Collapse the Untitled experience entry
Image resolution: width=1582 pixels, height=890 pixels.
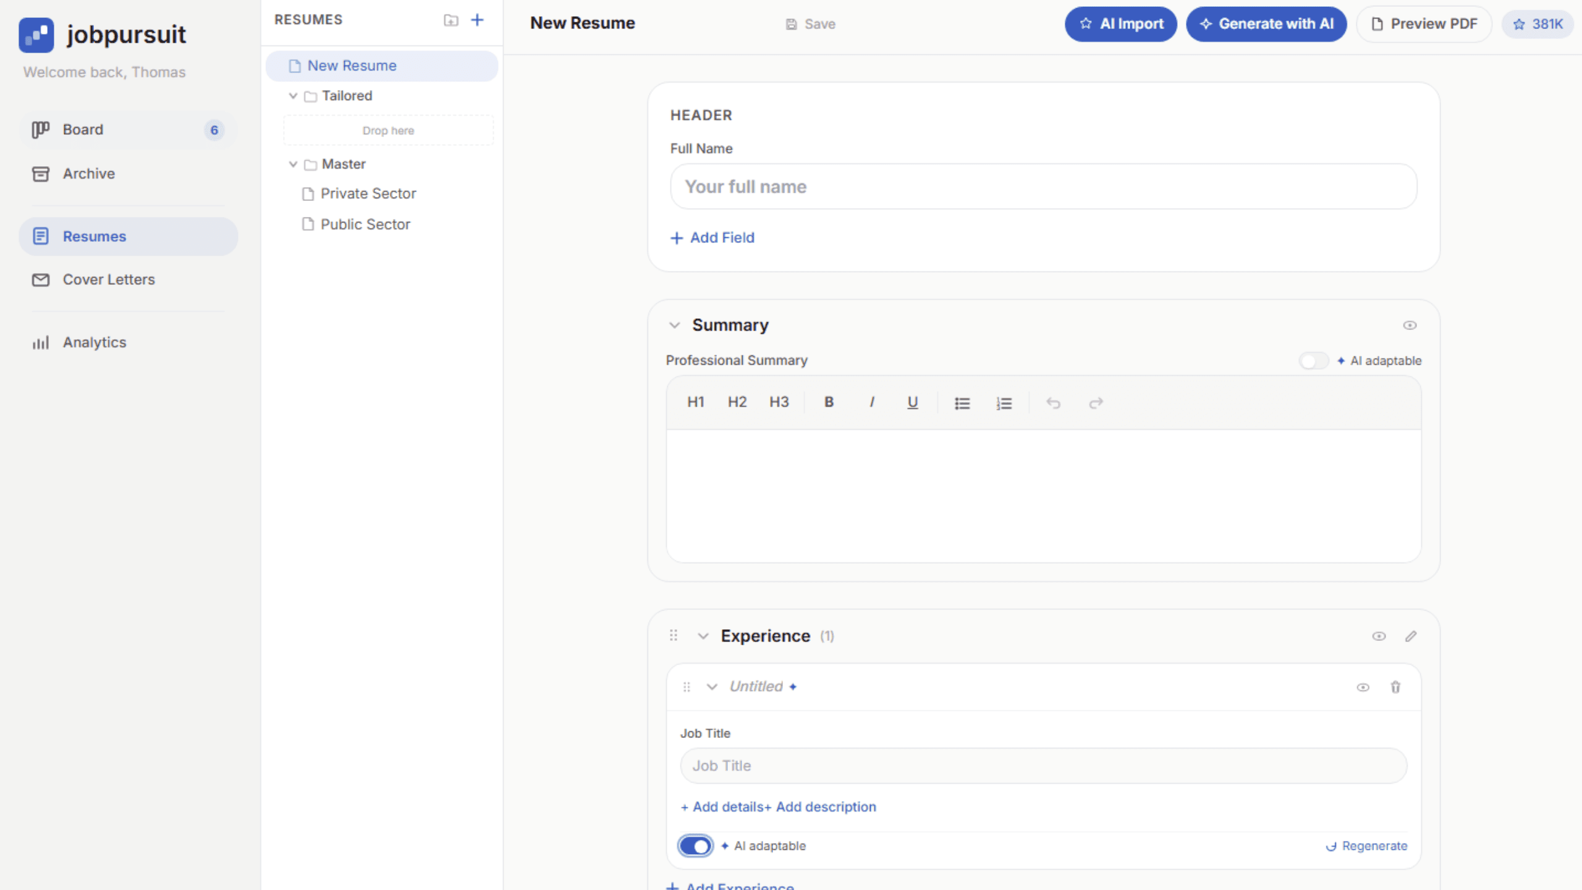click(711, 687)
